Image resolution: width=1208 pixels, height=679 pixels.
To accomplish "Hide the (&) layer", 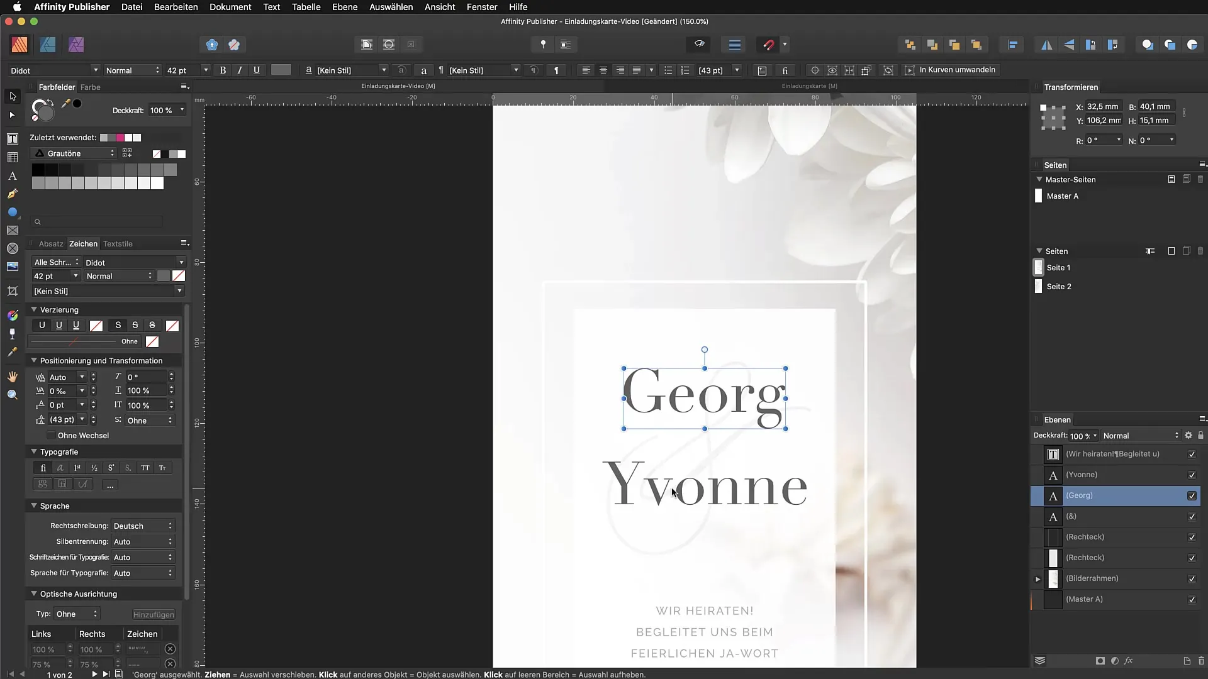I will click(x=1192, y=517).
